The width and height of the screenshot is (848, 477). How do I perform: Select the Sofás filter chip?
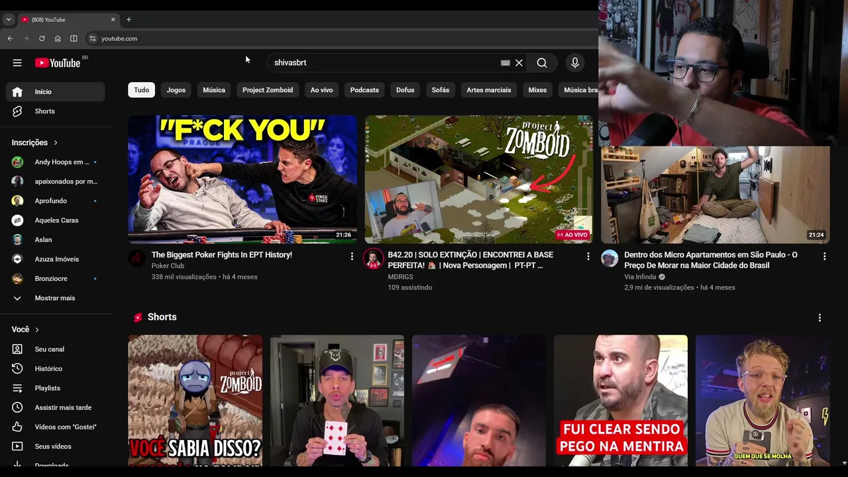[x=441, y=90]
